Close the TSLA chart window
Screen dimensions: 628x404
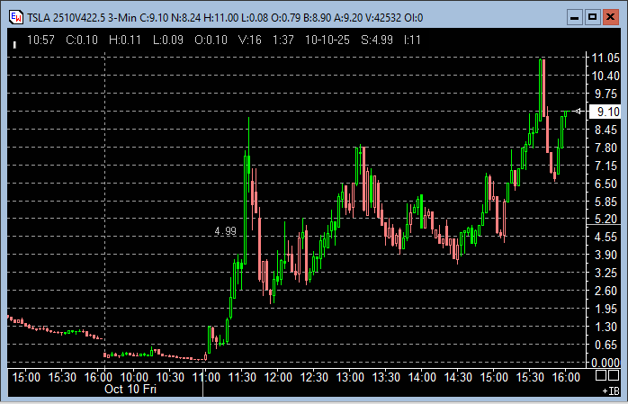pyautogui.click(x=612, y=16)
